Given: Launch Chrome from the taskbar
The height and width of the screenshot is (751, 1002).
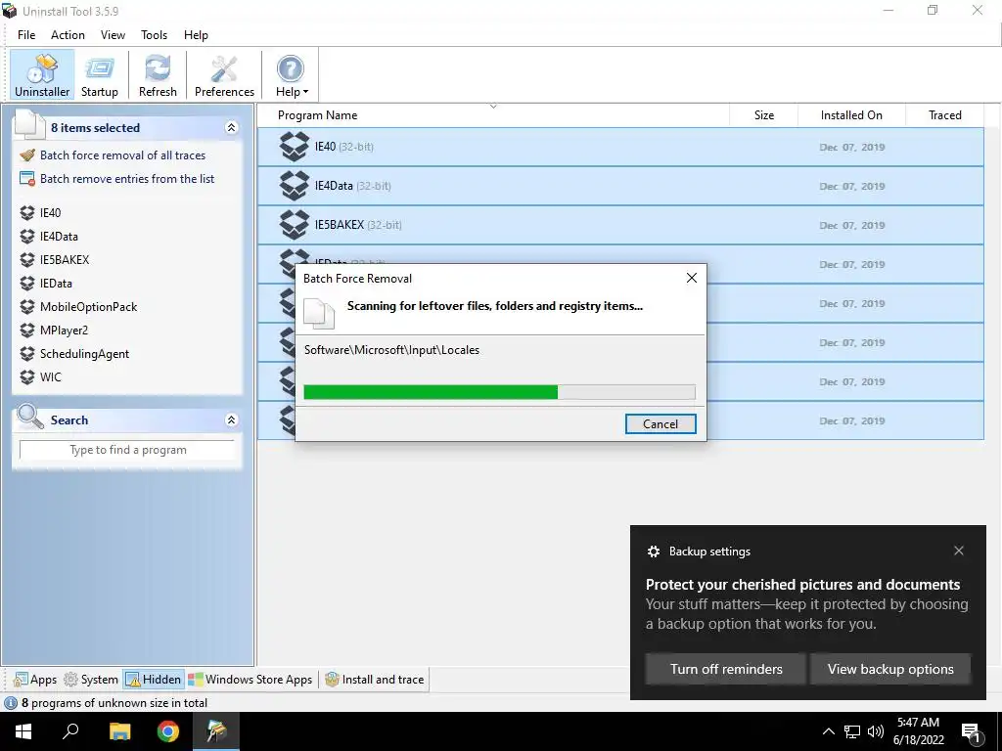Looking at the screenshot, I should (x=168, y=731).
